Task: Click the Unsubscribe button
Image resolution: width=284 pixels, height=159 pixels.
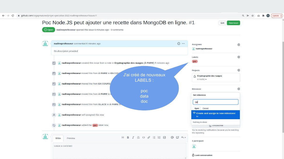Action: tap(216, 126)
